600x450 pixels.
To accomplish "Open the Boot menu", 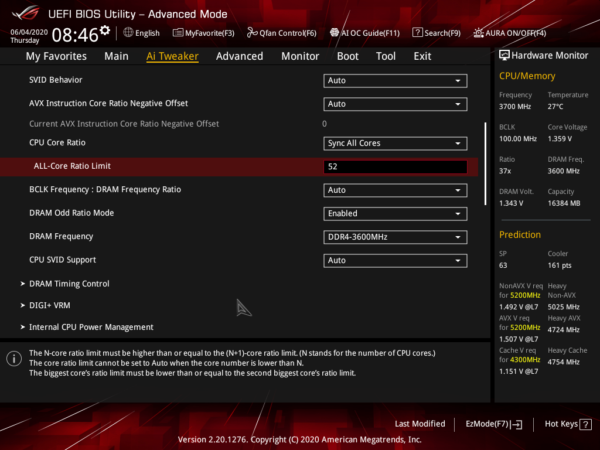I will point(347,56).
